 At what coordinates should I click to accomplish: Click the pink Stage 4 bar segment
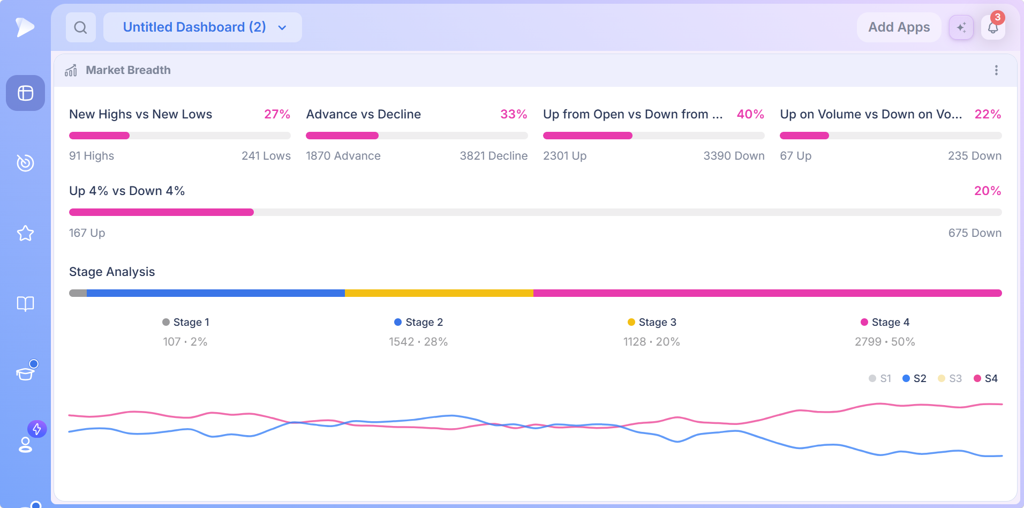point(767,293)
